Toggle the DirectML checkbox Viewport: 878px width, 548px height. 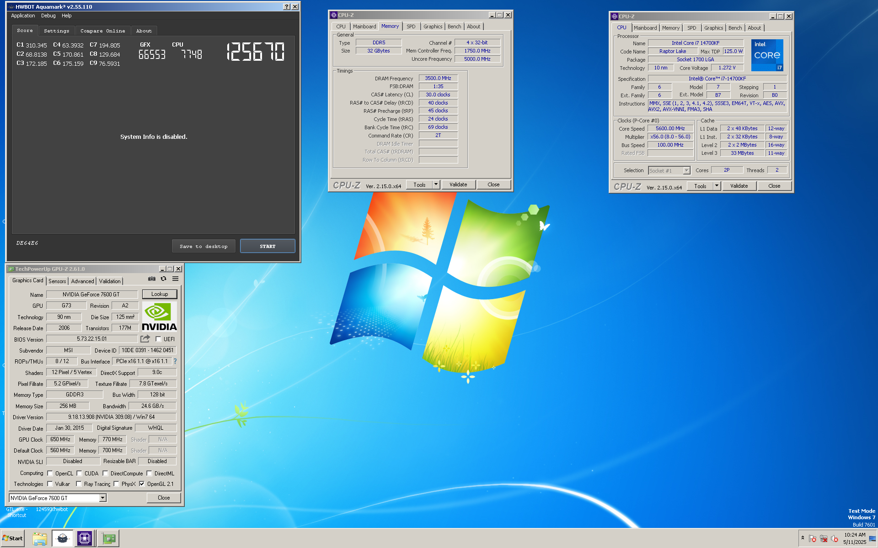click(x=149, y=474)
